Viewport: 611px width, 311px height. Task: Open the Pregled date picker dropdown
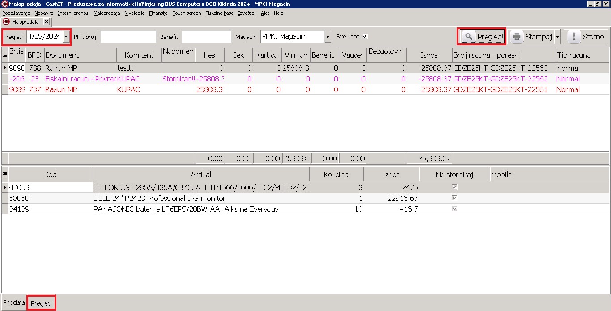point(66,37)
